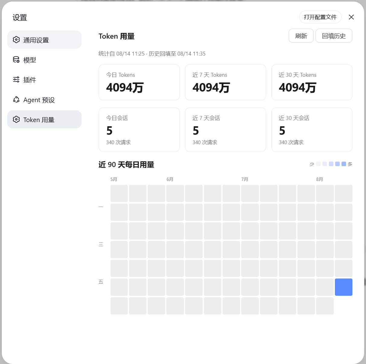Click the gear icon beside Token 用量
This screenshot has height=364, width=366.
coord(16,119)
